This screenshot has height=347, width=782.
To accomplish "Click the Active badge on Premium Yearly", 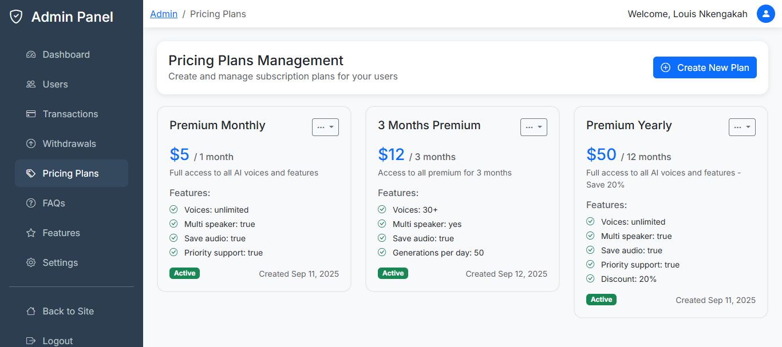I will point(601,300).
